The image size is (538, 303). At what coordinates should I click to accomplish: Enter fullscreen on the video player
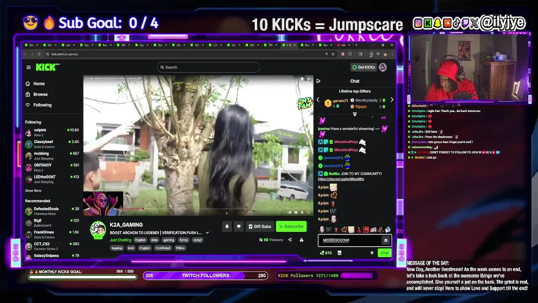(x=308, y=212)
